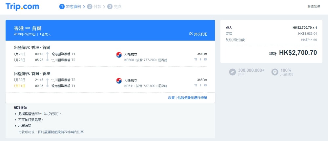The image size is (328, 141).
Task: Open the 聯絡我們 contact link
Action: pos(314,7)
